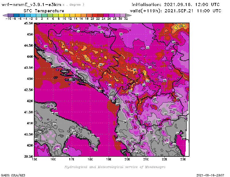Click the '40N' latitude label
The width and height of the screenshot is (230, 177).
pos(30,145)
